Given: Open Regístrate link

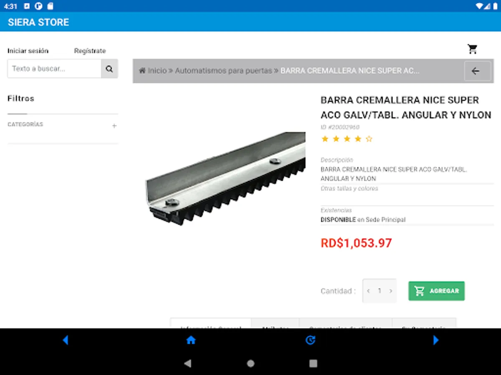Looking at the screenshot, I should tap(90, 51).
